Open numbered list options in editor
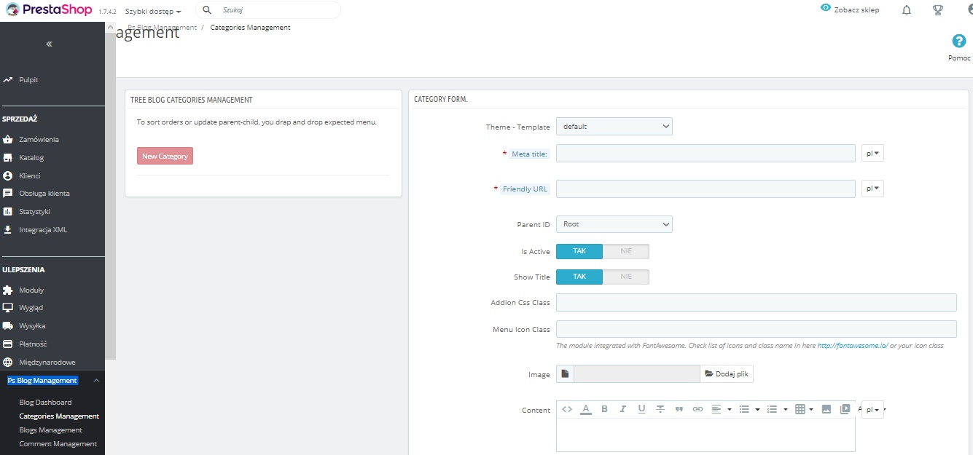The width and height of the screenshot is (973, 455). (x=777, y=409)
